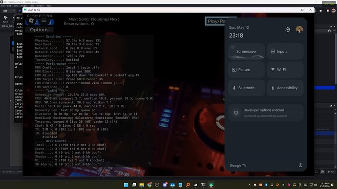The image size is (337, 189).
Task: Click the blue Play arrow in Studio
Action: [20, 11]
